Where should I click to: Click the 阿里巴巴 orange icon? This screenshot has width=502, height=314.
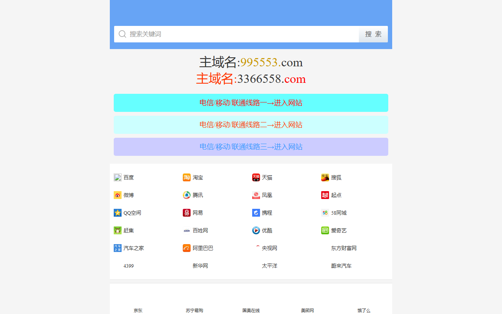[187, 248]
